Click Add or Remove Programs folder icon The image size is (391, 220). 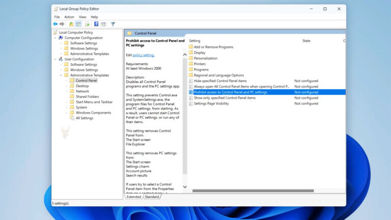tap(191, 47)
